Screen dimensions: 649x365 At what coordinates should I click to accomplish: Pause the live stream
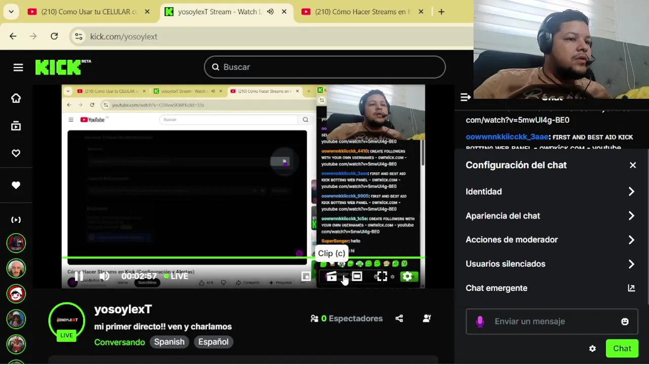click(x=79, y=276)
